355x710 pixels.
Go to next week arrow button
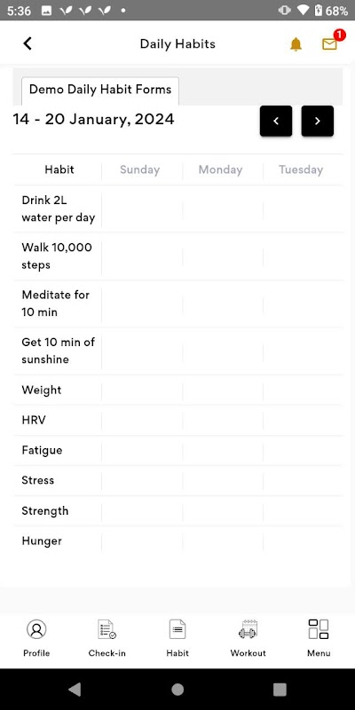(x=318, y=121)
